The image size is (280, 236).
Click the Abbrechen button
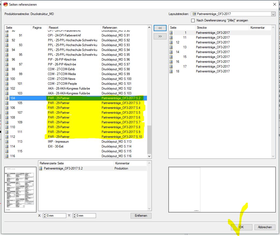265,227
